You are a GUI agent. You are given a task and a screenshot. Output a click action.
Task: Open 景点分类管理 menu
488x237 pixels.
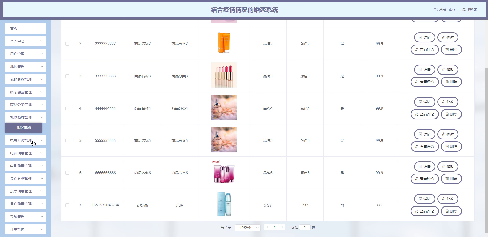(x=25, y=179)
